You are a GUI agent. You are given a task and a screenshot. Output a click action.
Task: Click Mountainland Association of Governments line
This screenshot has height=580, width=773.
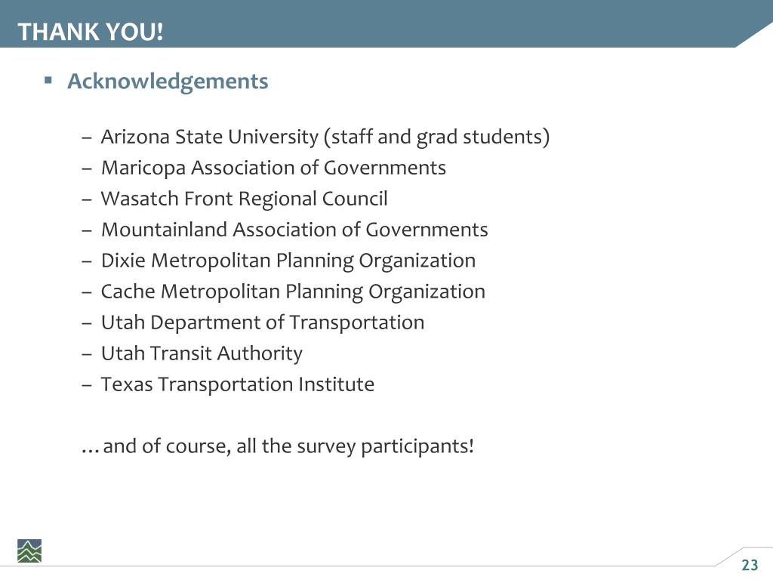(x=294, y=230)
